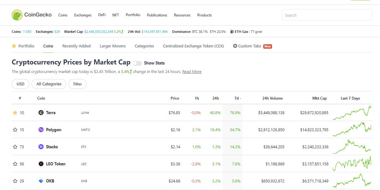Sort by the 7d column header
Screen dimensions: 380x190
tap(237, 98)
